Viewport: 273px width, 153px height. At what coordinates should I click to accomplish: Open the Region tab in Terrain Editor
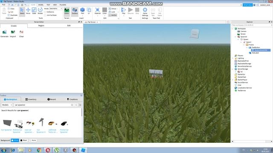[x=41, y=25]
